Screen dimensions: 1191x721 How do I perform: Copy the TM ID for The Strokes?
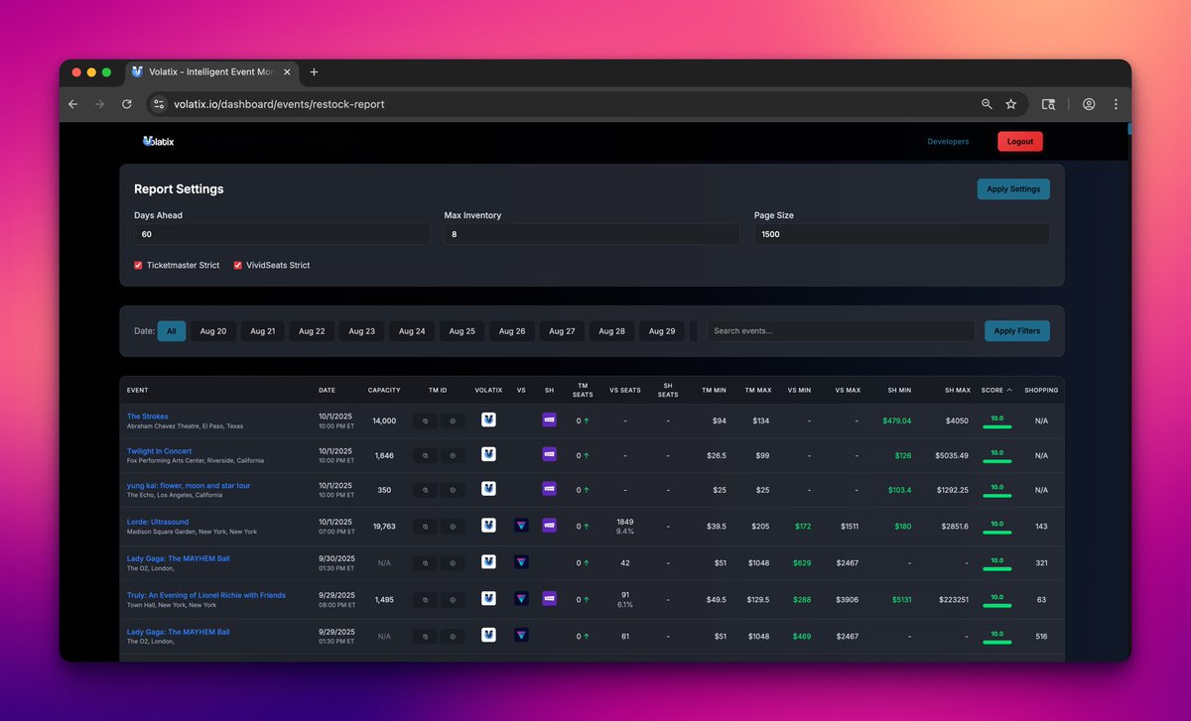click(x=425, y=421)
